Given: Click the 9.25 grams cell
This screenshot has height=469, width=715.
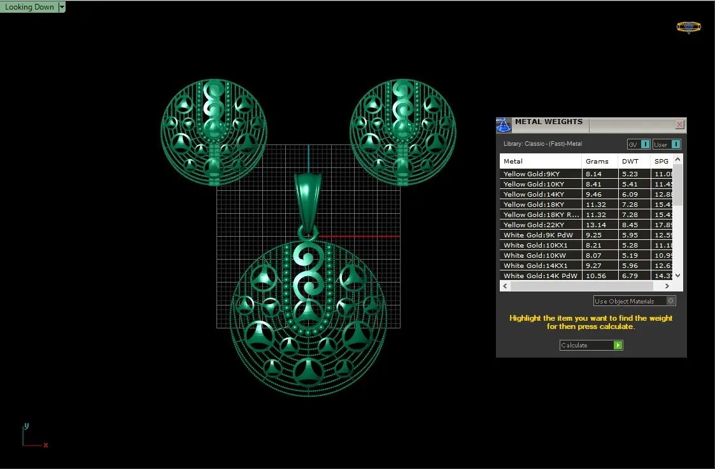Looking at the screenshot, I should (600, 235).
